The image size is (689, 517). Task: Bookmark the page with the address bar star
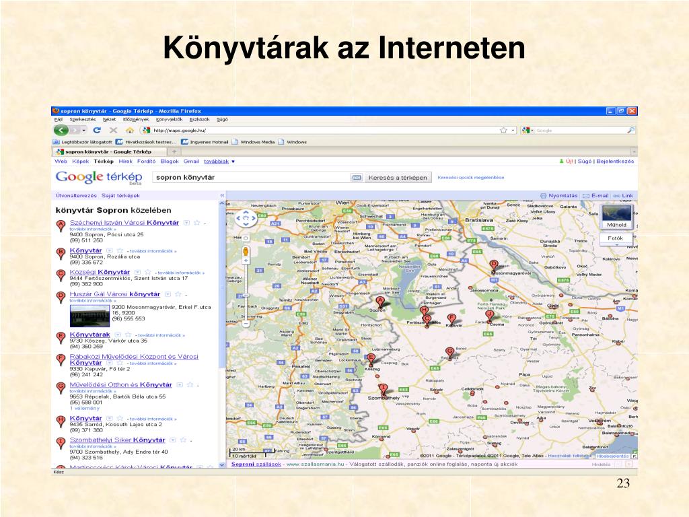pos(503,130)
